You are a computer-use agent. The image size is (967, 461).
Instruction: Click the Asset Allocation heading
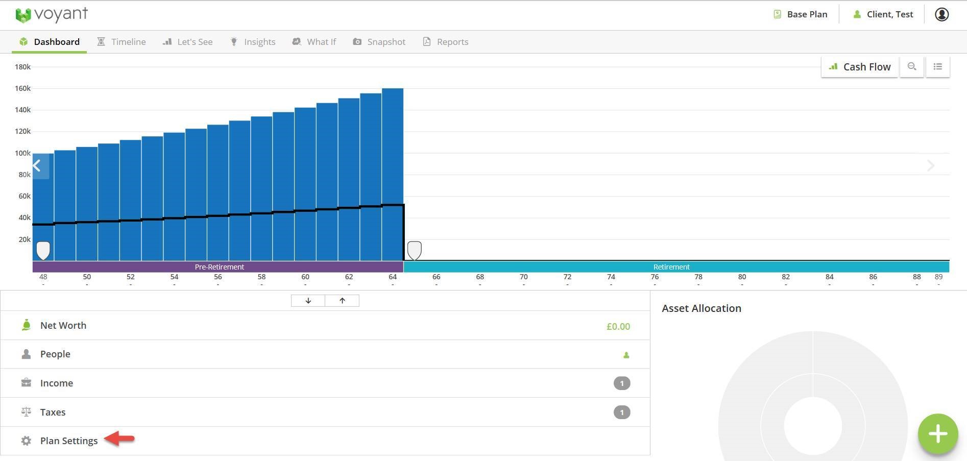coord(701,308)
